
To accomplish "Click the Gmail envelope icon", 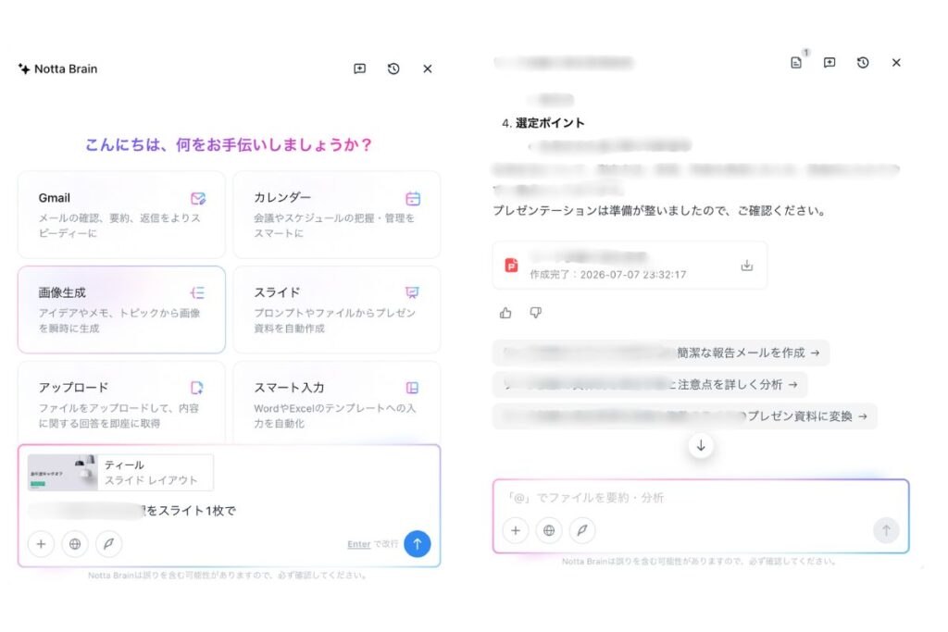I will pos(198,198).
